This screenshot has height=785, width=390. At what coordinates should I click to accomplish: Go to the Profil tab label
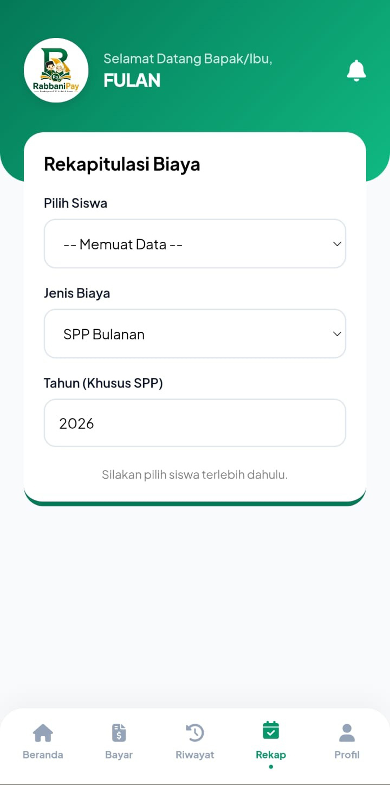(x=347, y=755)
